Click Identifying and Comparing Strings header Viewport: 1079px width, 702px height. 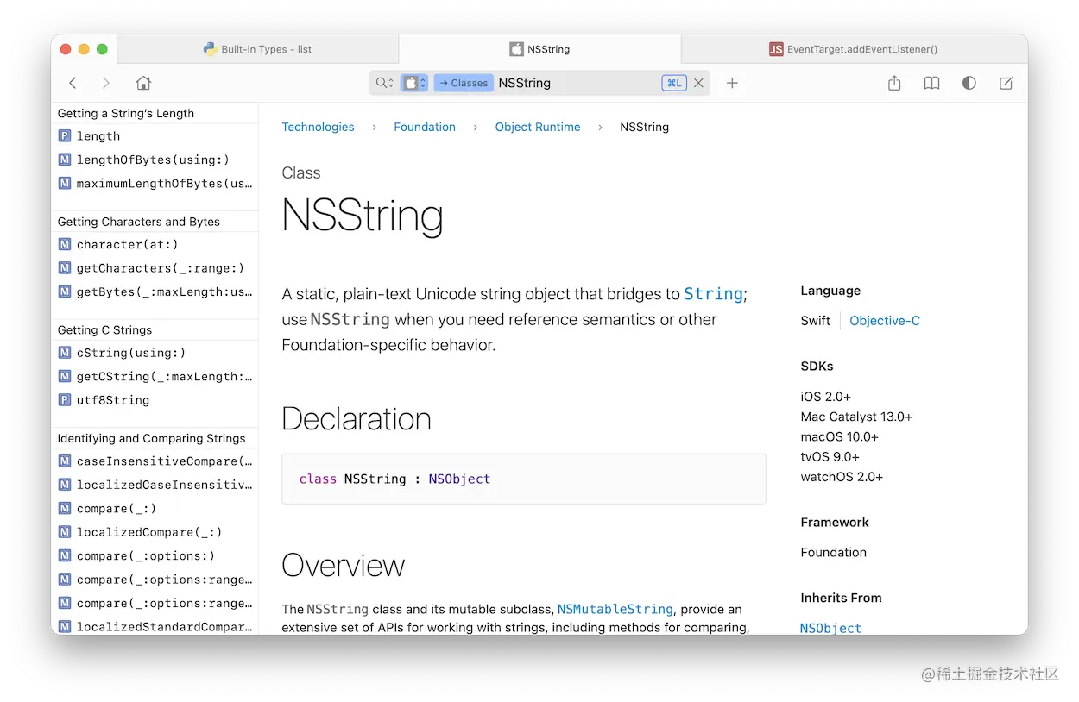(152, 438)
